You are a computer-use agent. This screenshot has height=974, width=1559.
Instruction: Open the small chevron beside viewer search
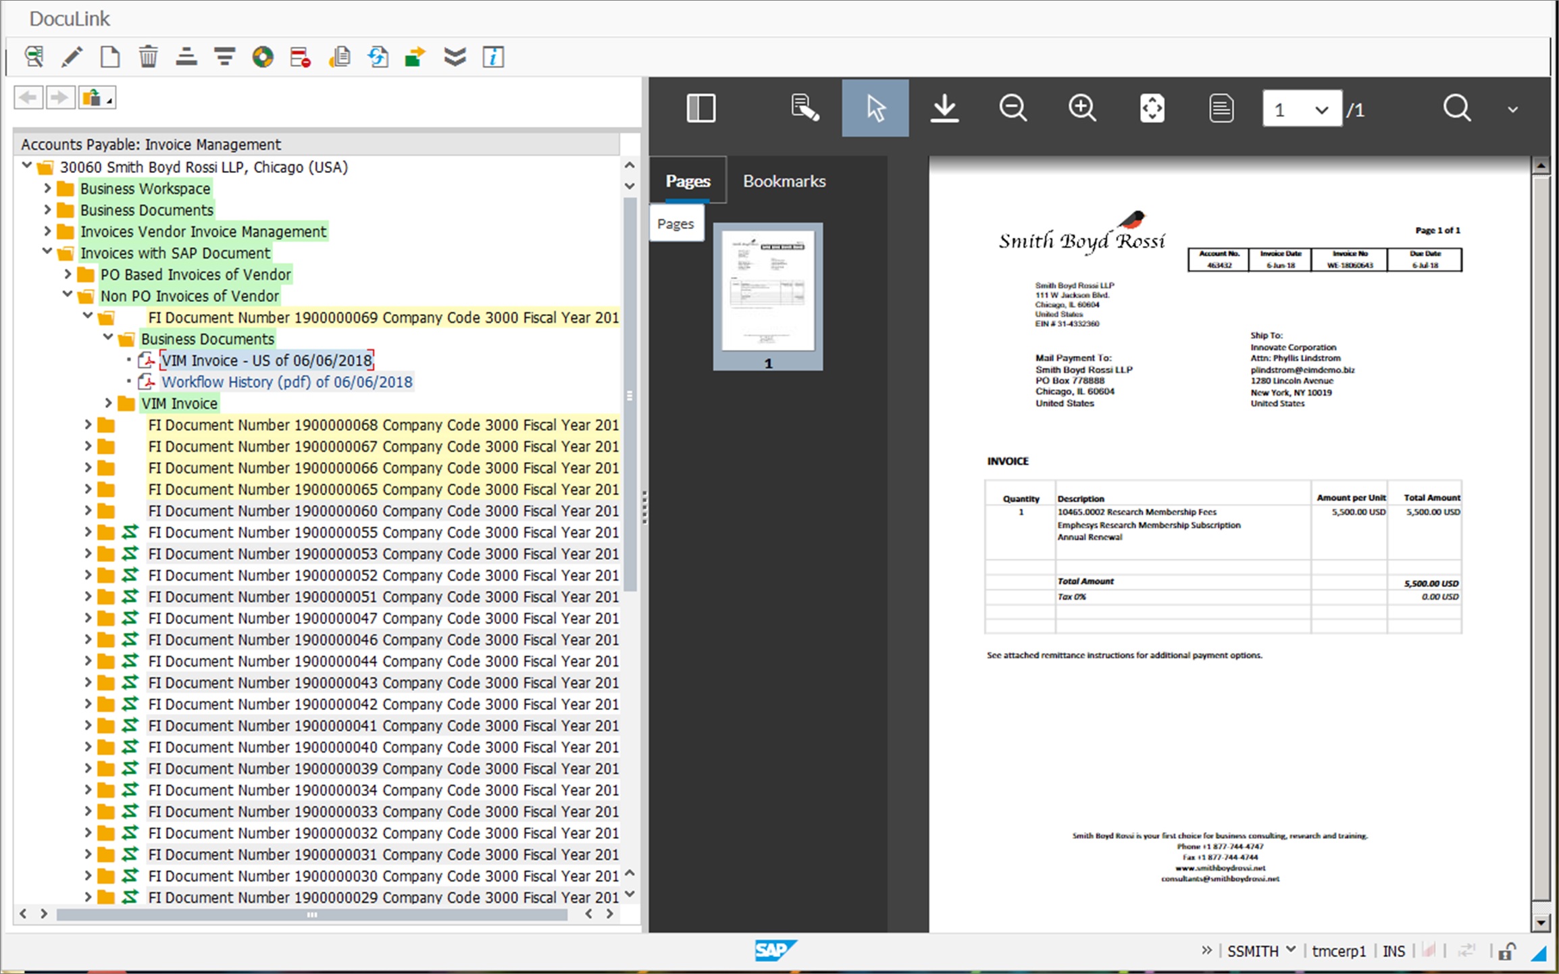[1513, 109]
